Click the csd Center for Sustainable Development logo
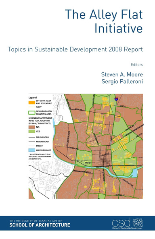This screenshot has height=239, width=155. pos(127,223)
